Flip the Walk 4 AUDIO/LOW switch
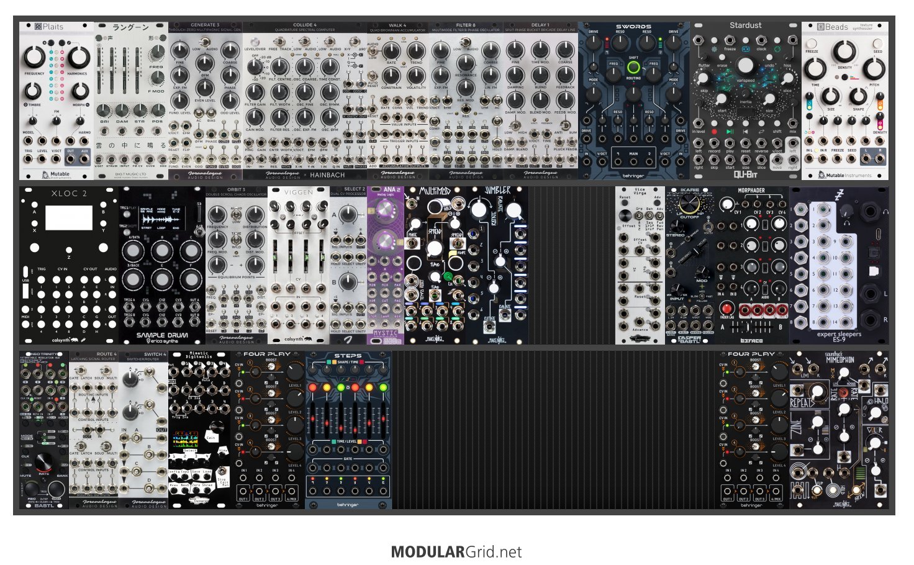Image resolution: width=914 pixels, height=565 pixels. coord(373,52)
